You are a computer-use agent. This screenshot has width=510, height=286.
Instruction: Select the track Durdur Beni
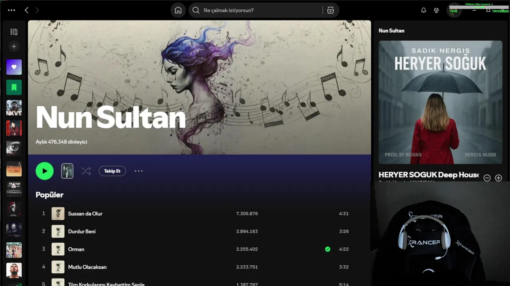coord(82,232)
